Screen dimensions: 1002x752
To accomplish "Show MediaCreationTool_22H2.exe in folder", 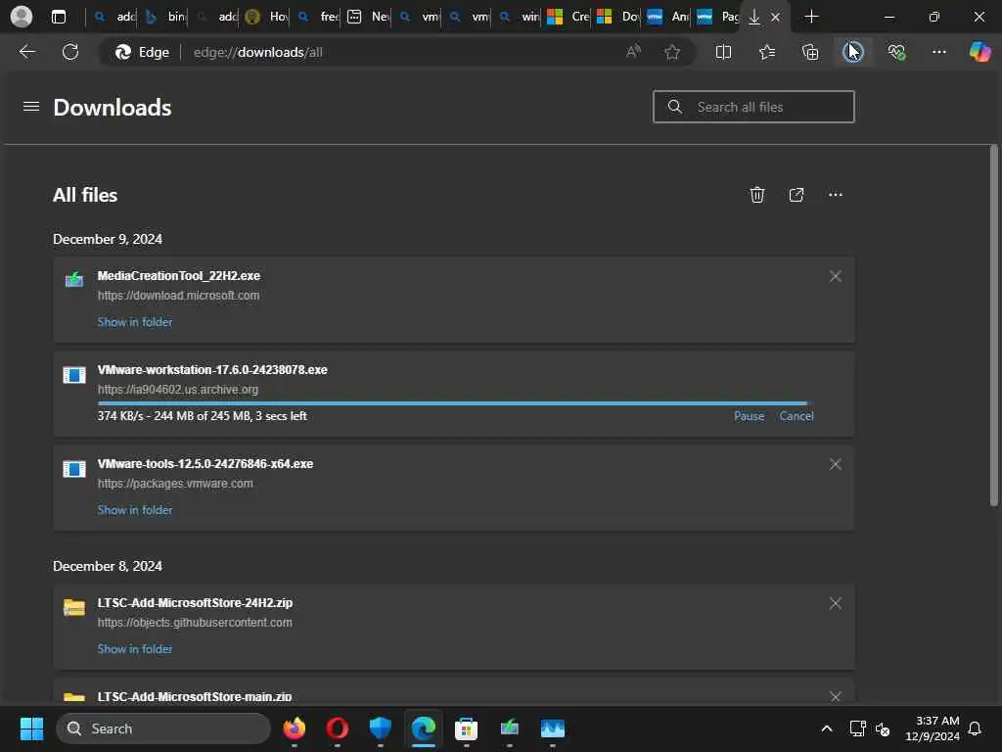I will coord(135,321).
